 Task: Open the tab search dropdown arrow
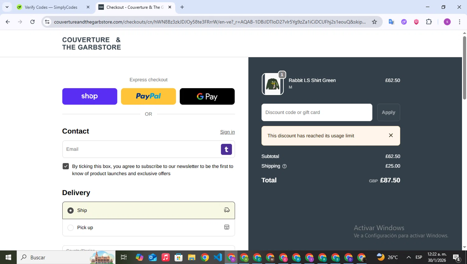pyautogui.click(x=7, y=7)
